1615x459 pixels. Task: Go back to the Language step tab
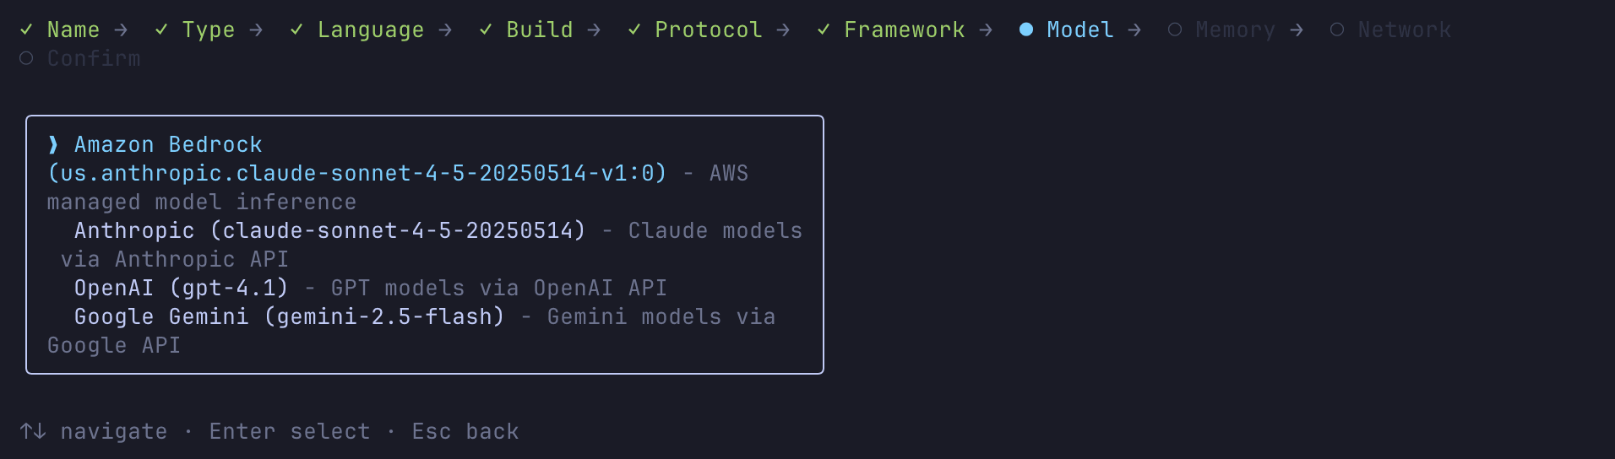click(x=371, y=30)
